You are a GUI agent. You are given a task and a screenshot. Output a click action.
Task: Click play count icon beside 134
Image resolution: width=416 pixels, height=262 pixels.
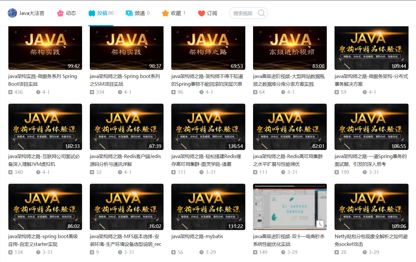click(10, 252)
